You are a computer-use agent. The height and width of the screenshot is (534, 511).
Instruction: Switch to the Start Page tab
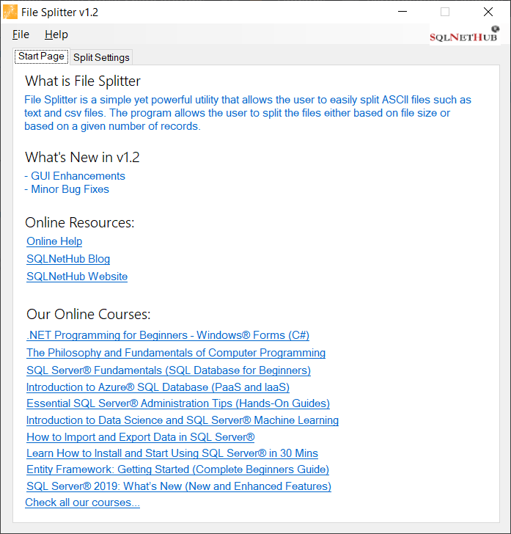tap(42, 56)
